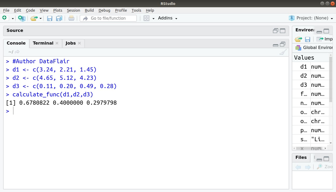336x192 pixels.
Task: Click the Go to file/function search field
Action: [x=109, y=18]
